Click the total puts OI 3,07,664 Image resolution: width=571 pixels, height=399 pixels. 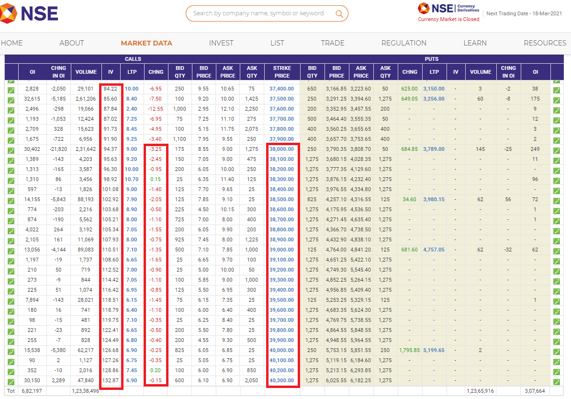coord(535,391)
